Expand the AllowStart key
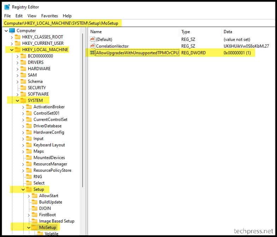Viewport: 277px width, 237px height. [29, 196]
